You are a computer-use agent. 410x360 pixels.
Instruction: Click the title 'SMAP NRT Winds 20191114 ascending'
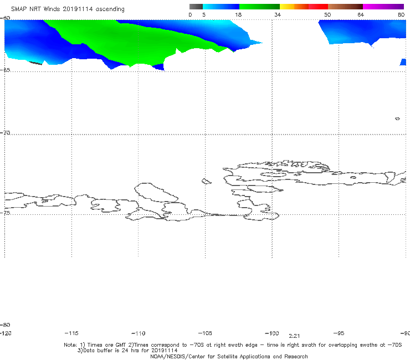[68, 9]
